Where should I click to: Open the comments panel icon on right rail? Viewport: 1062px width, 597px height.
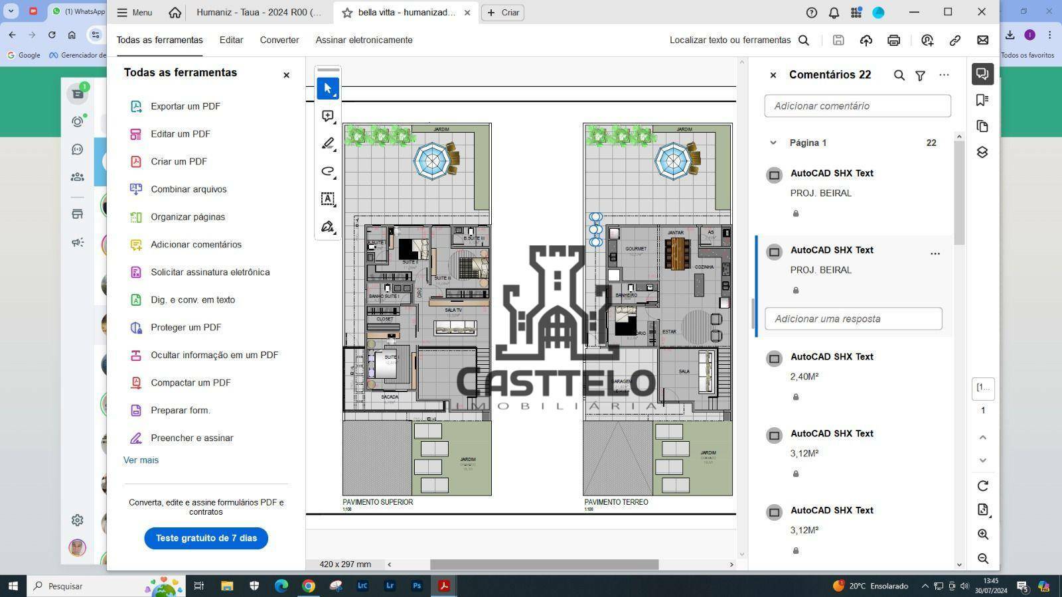[982, 74]
